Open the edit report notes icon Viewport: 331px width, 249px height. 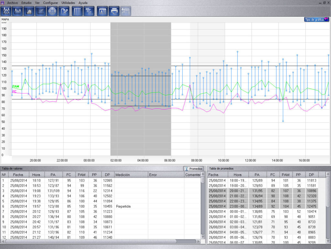(x=64, y=11)
